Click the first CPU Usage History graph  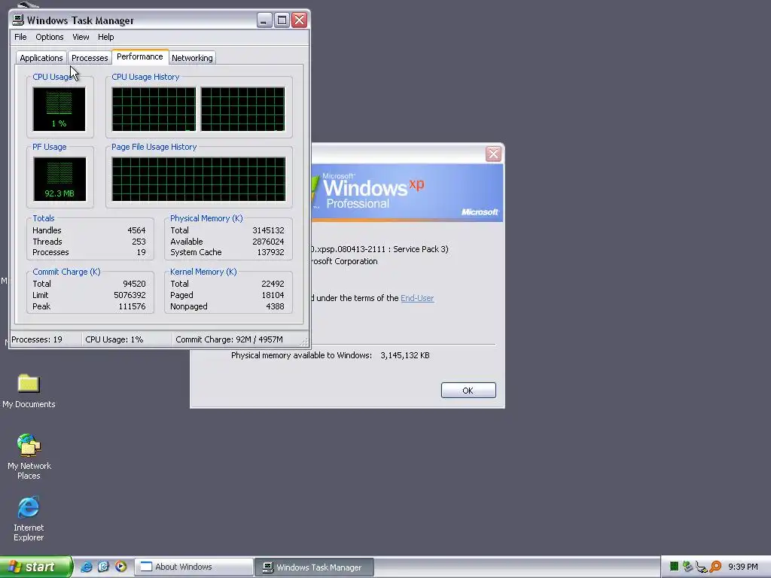(154, 109)
